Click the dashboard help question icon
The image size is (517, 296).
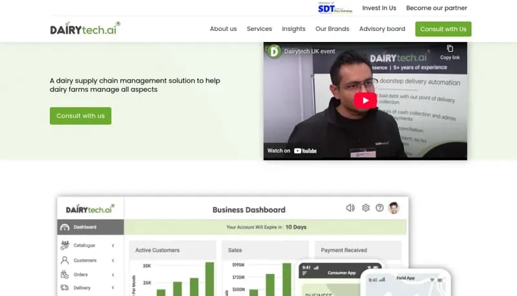point(379,207)
